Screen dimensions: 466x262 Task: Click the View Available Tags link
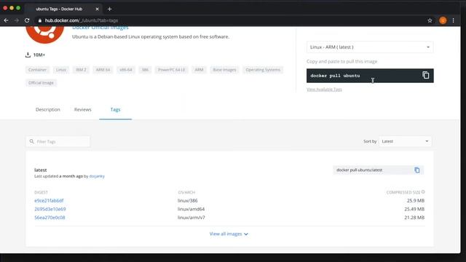pyautogui.click(x=324, y=90)
